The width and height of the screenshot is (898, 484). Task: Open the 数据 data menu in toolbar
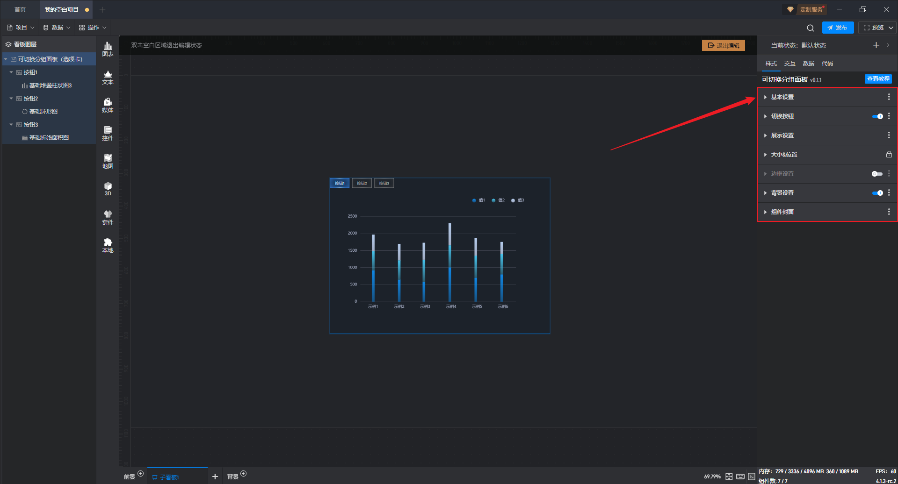click(x=57, y=28)
